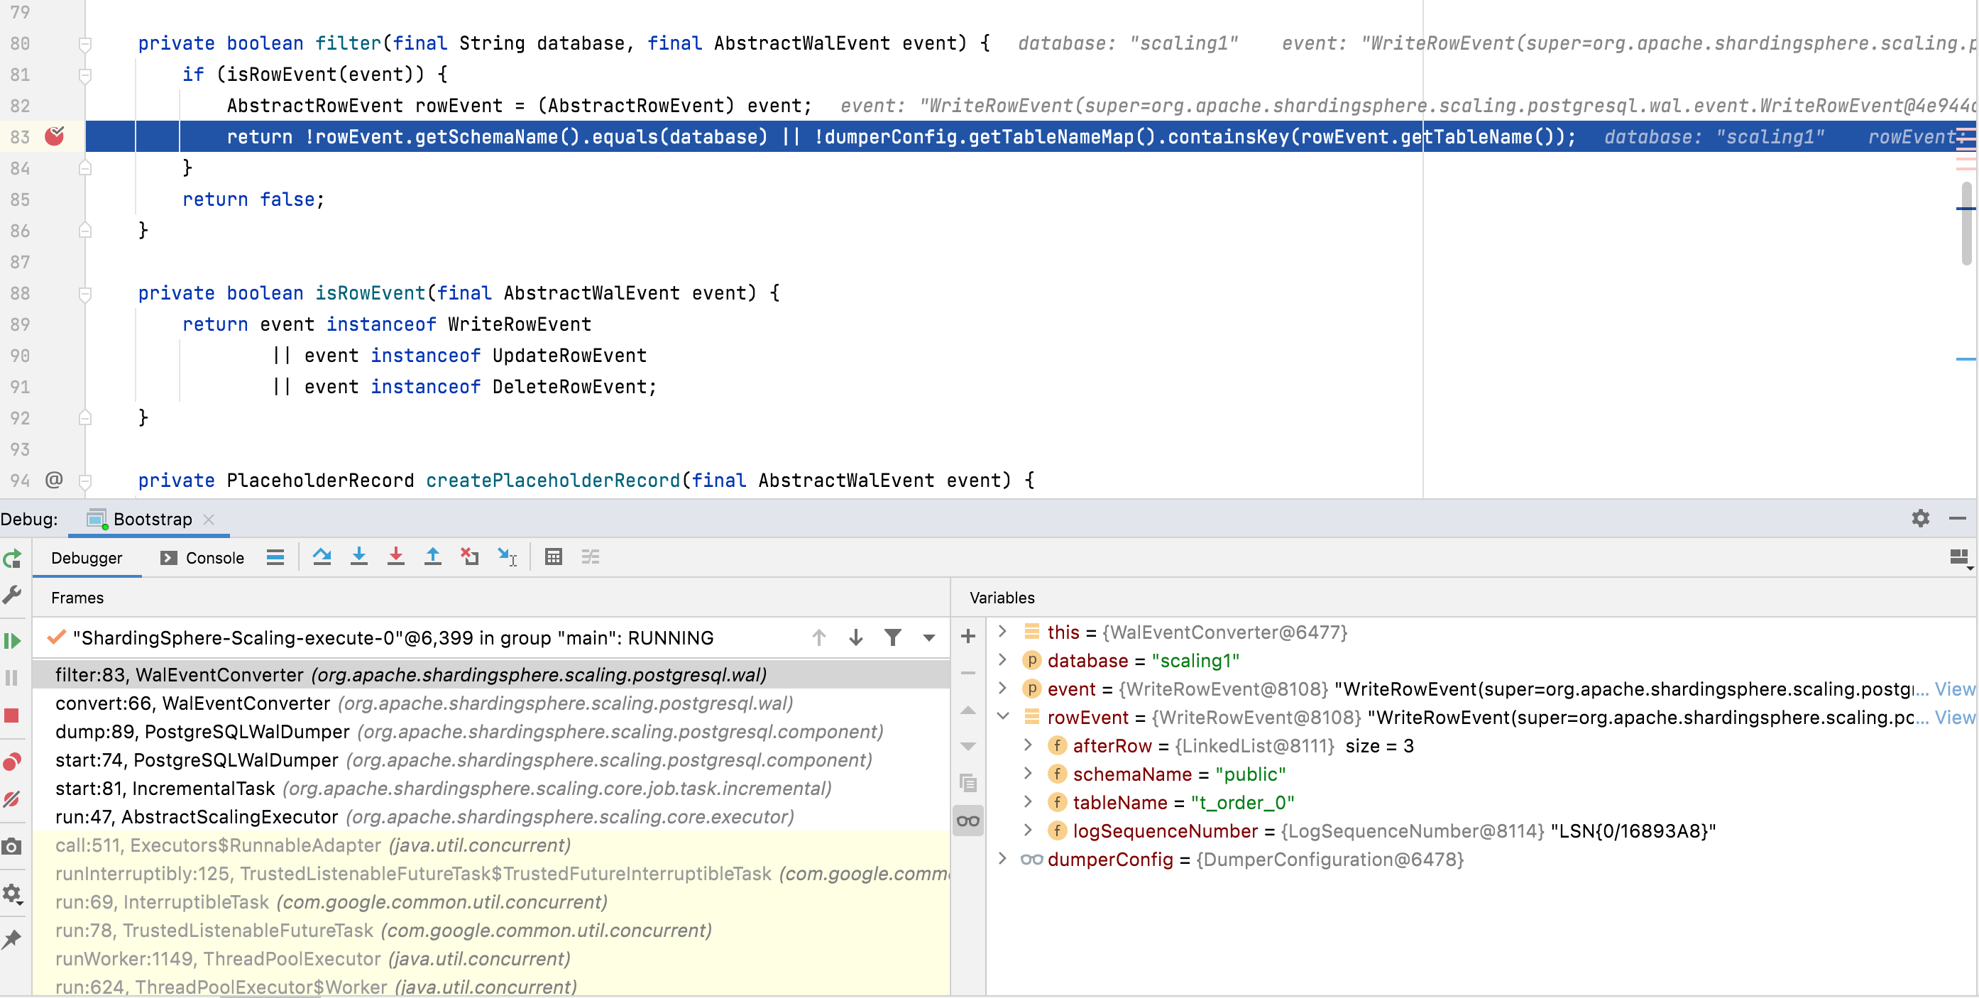Screen dimensions: 1979x998
Task: Pin the debugger tab
Action: 11,939
